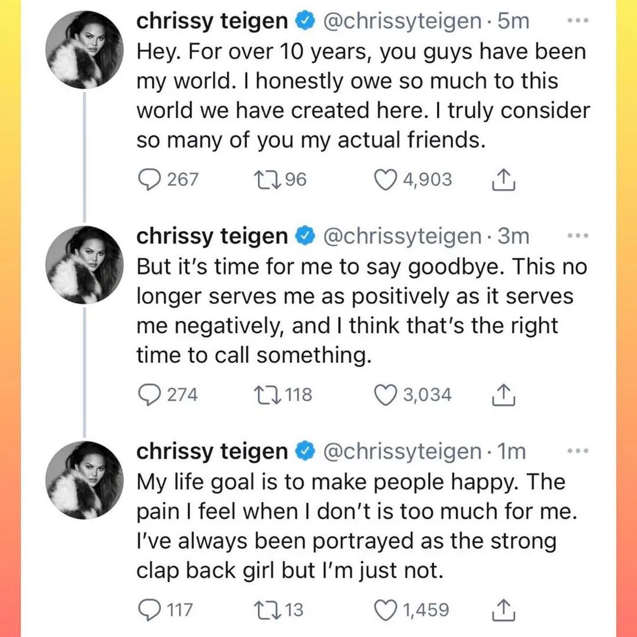
Task: View profile picture of the first tweet
Action: coord(84,50)
